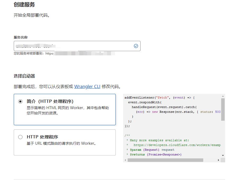Viewport: 236px width, 180px height.
Task: Click the 开始全局部署代码 subtitle text
Action: (32, 15)
